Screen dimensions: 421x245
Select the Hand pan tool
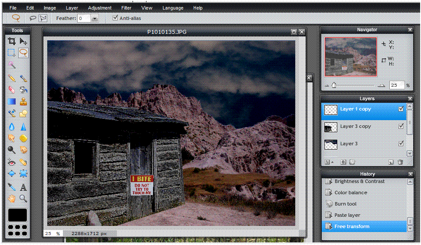point(12,199)
